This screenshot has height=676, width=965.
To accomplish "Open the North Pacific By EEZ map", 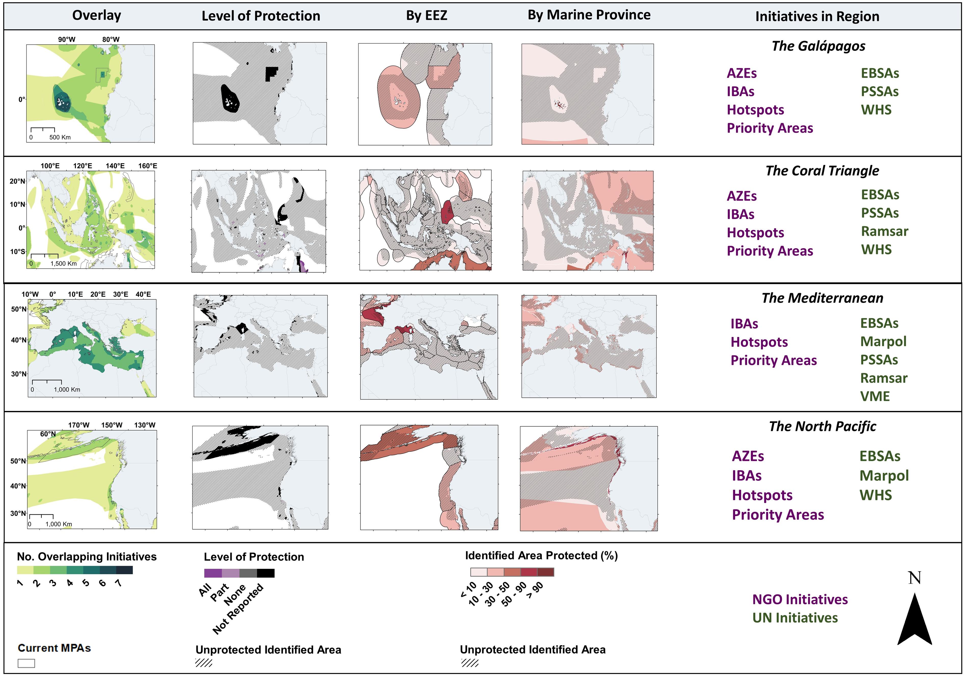I will click(x=429, y=478).
